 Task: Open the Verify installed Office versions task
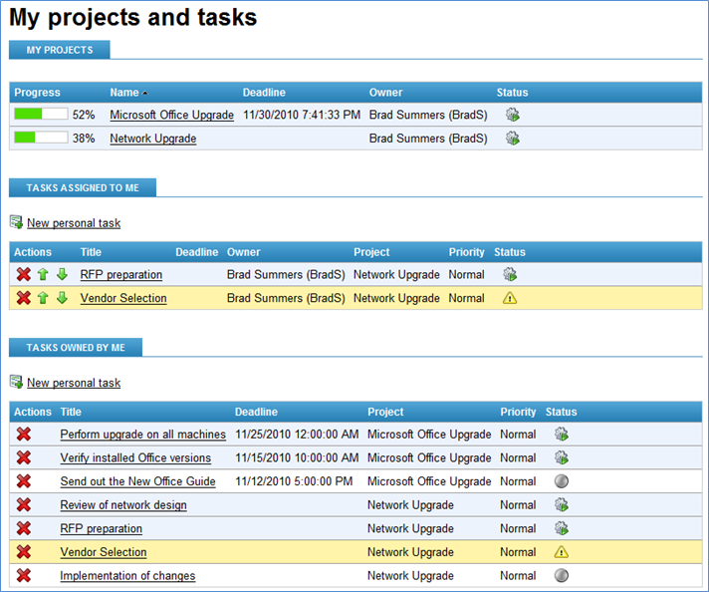click(135, 458)
